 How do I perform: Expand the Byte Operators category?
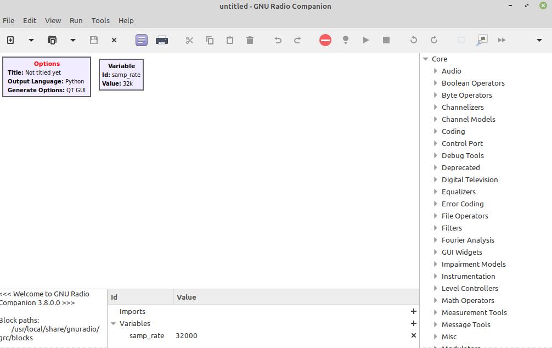[x=436, y=95]
